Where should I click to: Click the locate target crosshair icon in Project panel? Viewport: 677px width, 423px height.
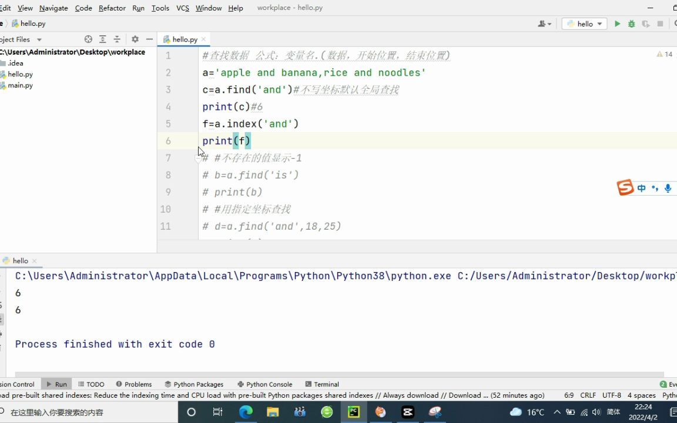point(89,39)
